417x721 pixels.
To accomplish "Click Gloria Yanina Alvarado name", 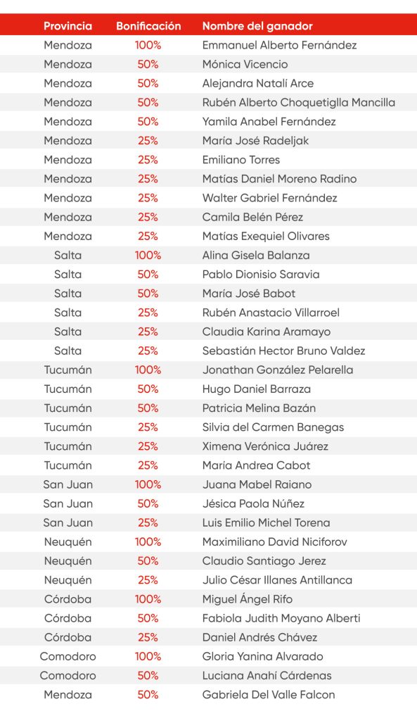I will tap(263, 656).
